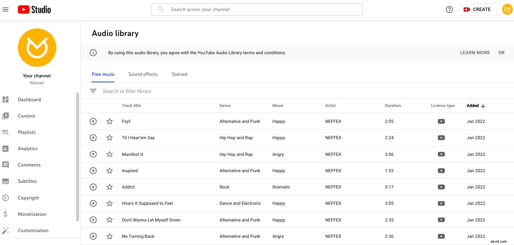Star the track 'Addict'
The image size is (514, 245).
pos(110,187)
